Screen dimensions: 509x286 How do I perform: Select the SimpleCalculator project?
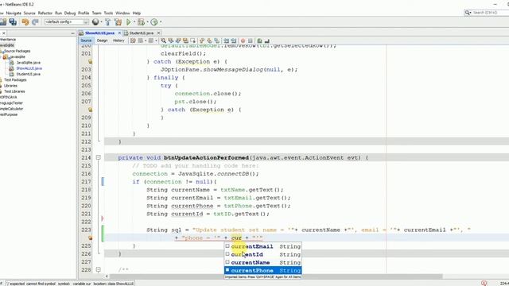[11, 109]
